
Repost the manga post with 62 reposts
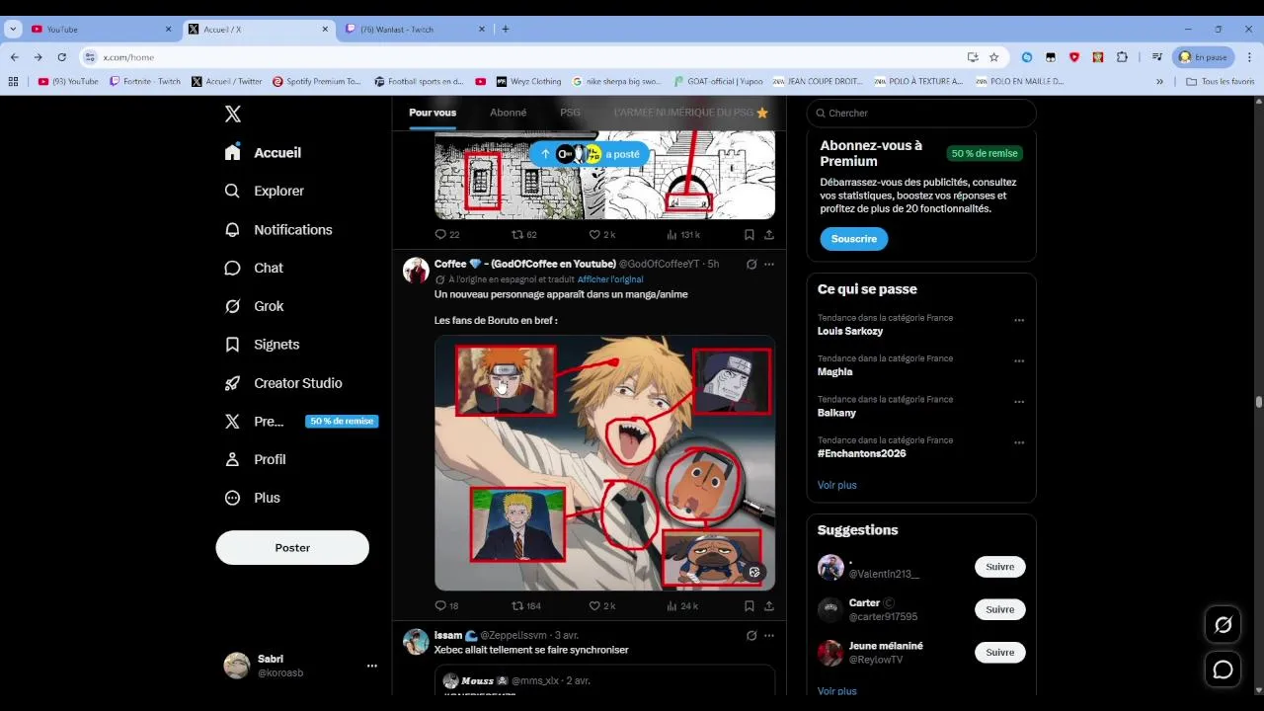point(523,234)
